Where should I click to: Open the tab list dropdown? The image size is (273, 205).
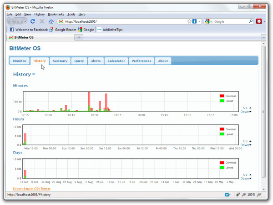263,37
